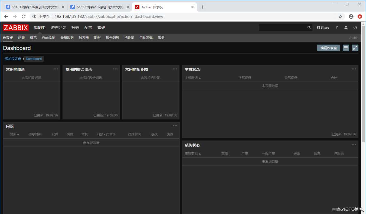The height and width of the screenshot is (214, 366).
Task: Click the browser address bar URL
Action: (109, 16)
